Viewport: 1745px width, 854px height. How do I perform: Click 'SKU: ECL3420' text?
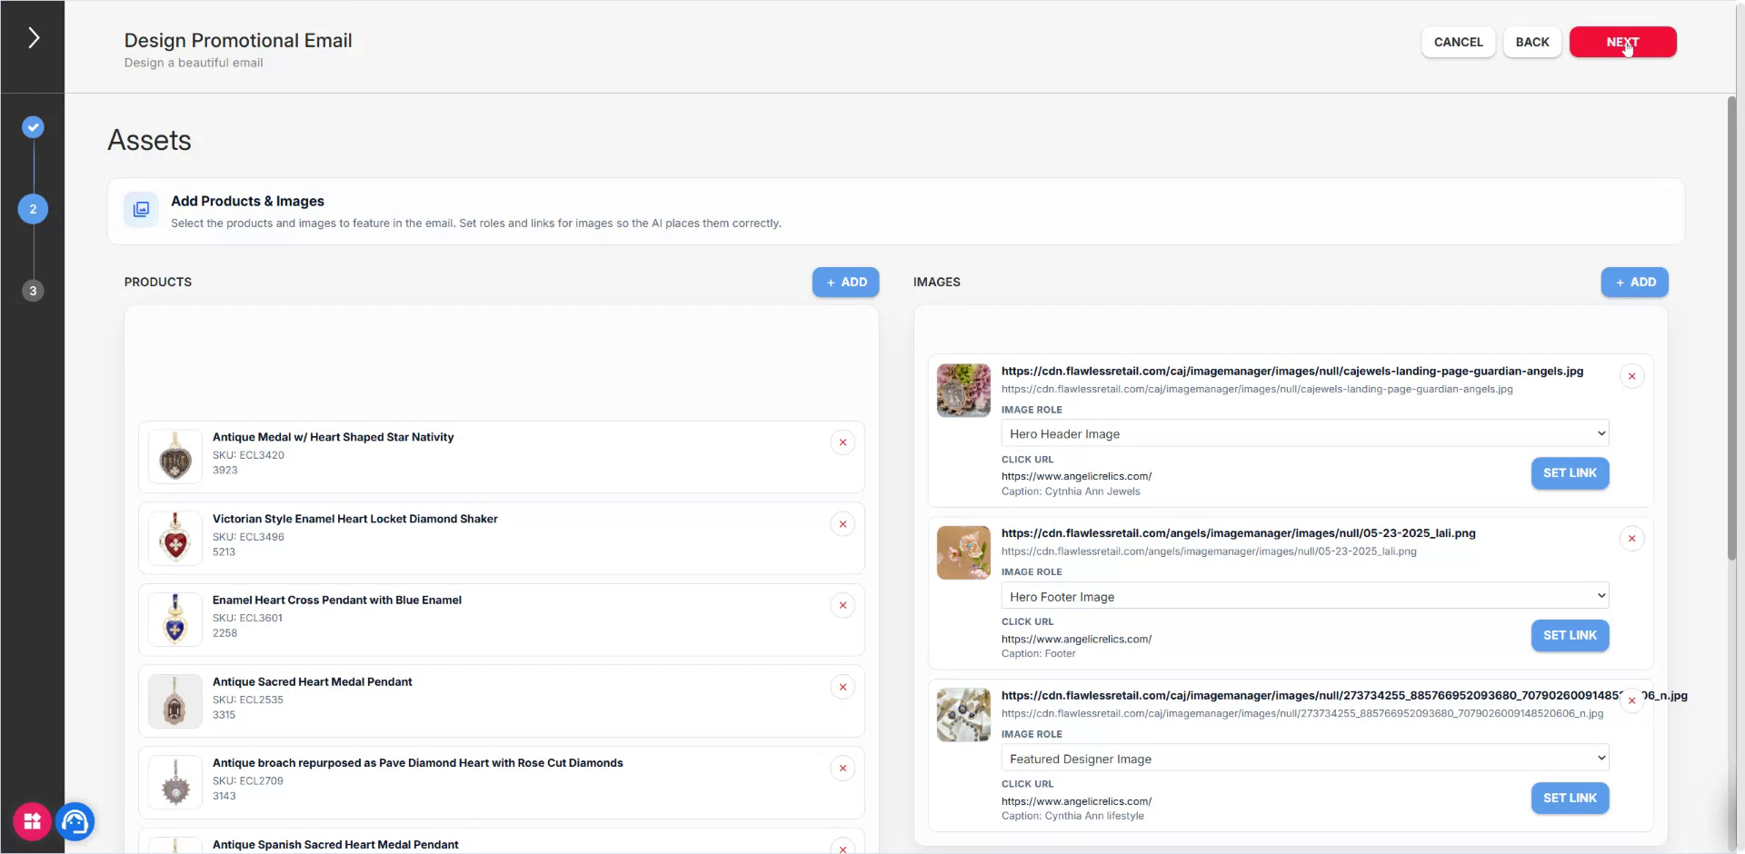248,455
